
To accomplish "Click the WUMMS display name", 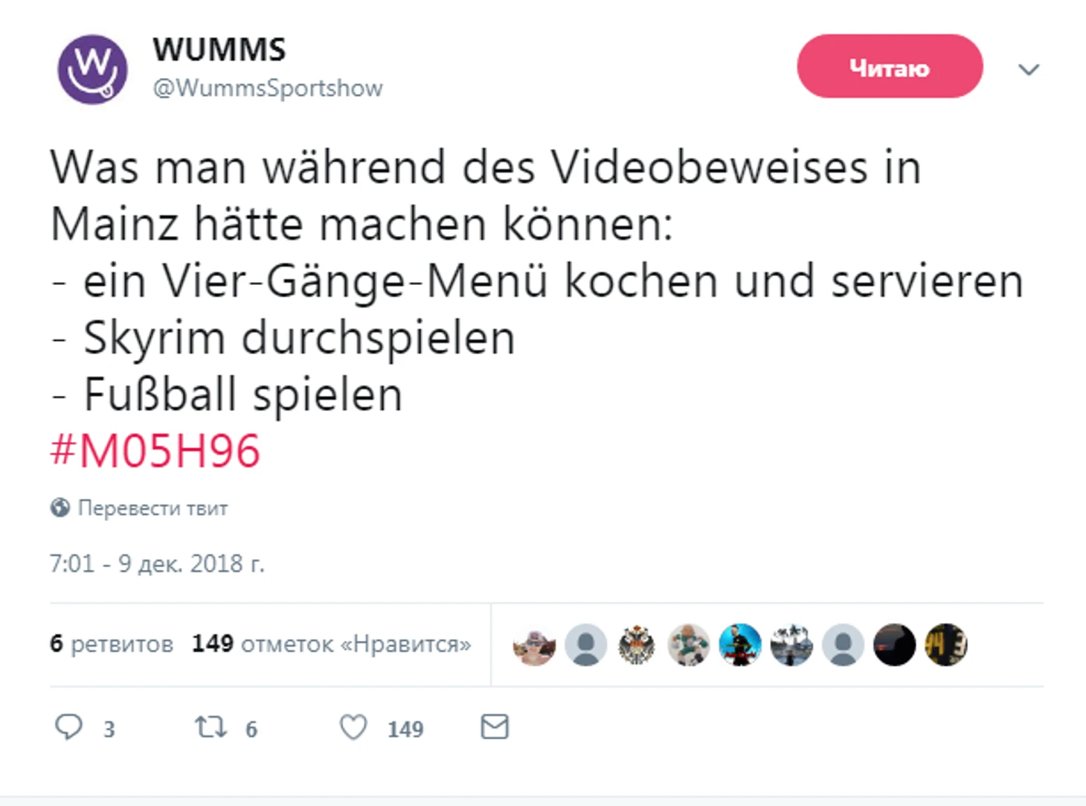I will point(219,50).
